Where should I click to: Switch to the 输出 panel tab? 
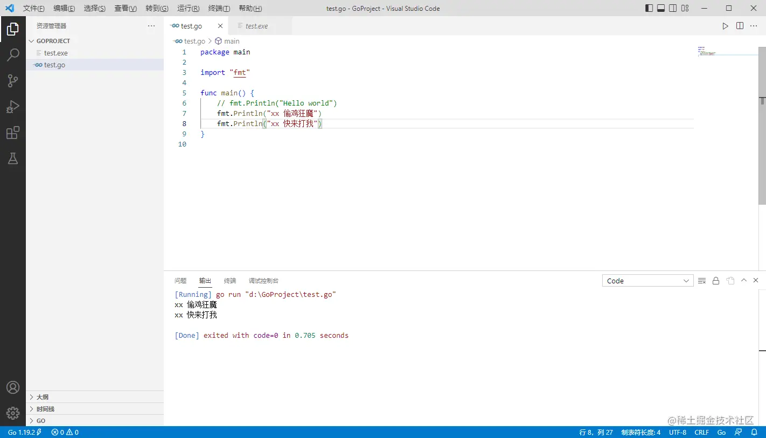click(x=205, y=281)
